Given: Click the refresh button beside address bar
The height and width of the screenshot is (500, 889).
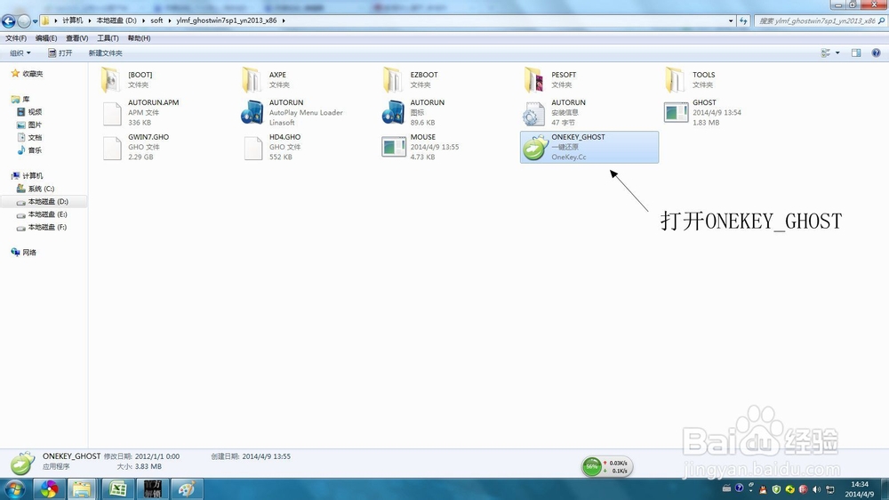Looking at the screenshot, I should (x=743, y=21).
